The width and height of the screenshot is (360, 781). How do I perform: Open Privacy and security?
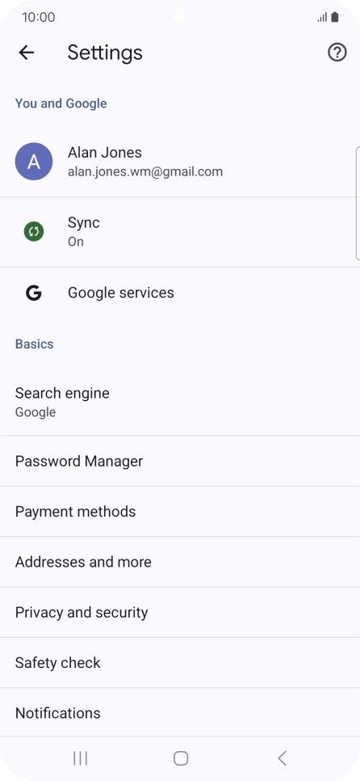180,612
